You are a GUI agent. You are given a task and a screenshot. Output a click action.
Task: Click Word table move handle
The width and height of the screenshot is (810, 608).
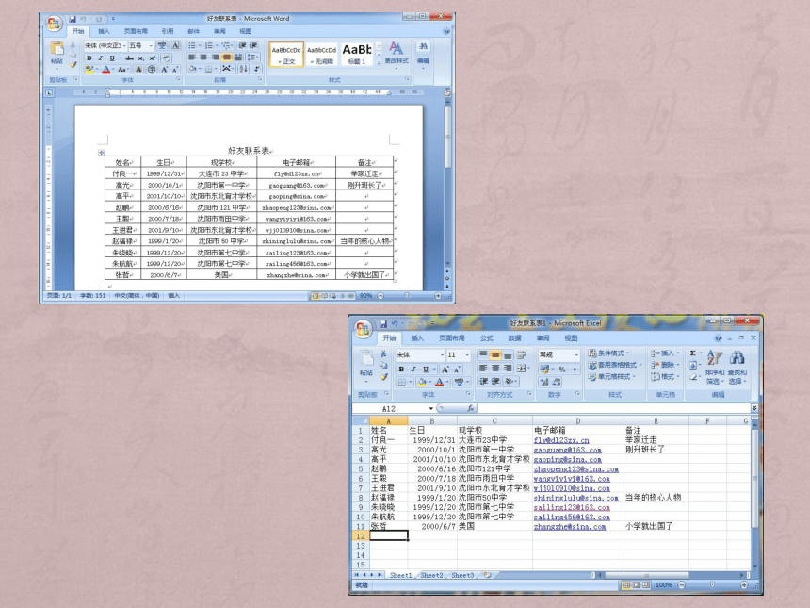tap(102, 152)
